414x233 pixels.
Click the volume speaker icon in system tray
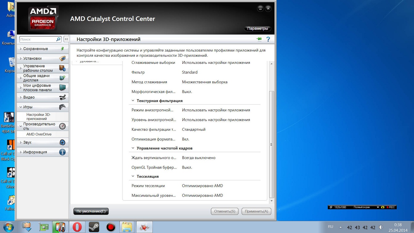pos(381,227)
